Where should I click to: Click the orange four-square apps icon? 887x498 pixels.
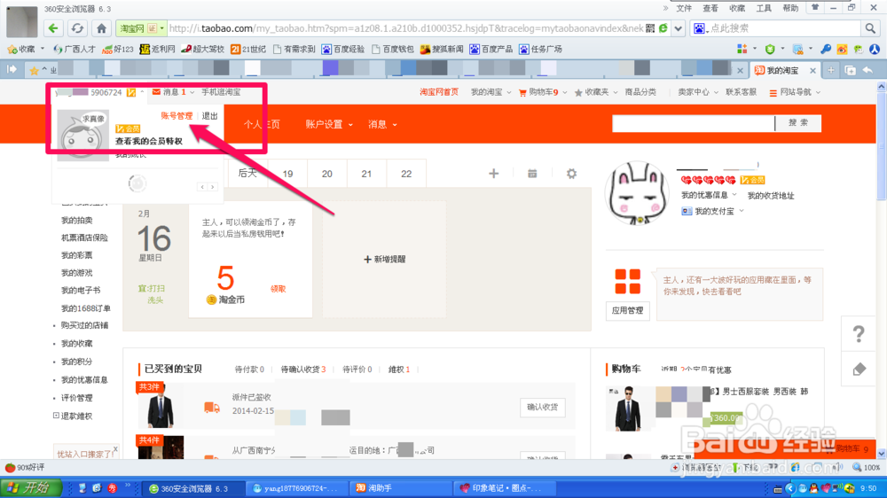627,282
